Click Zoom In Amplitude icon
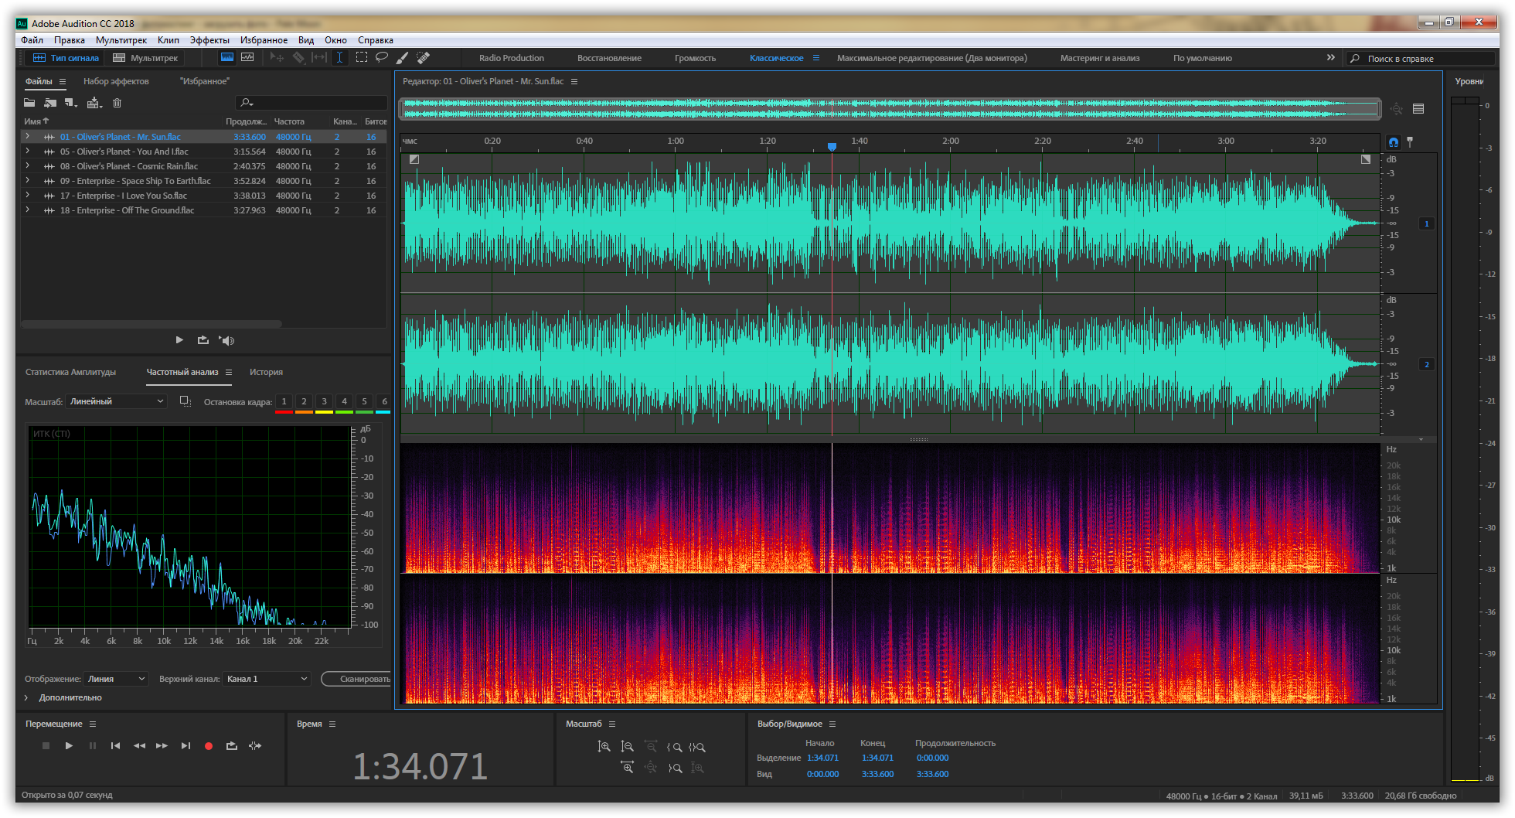Viewport: 1515px width, 818px height. point(604,747)
